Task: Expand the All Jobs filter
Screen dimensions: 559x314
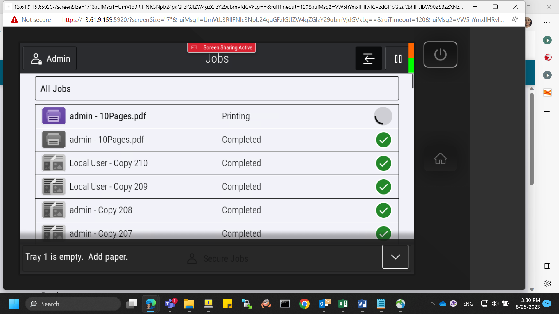Action: 217,88
